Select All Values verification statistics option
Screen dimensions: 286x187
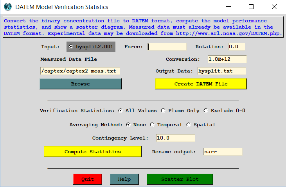pyautogui.click(x=138, y=111)
